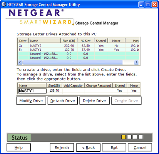Click the Change Password cell in edit row

click(99, 90)
